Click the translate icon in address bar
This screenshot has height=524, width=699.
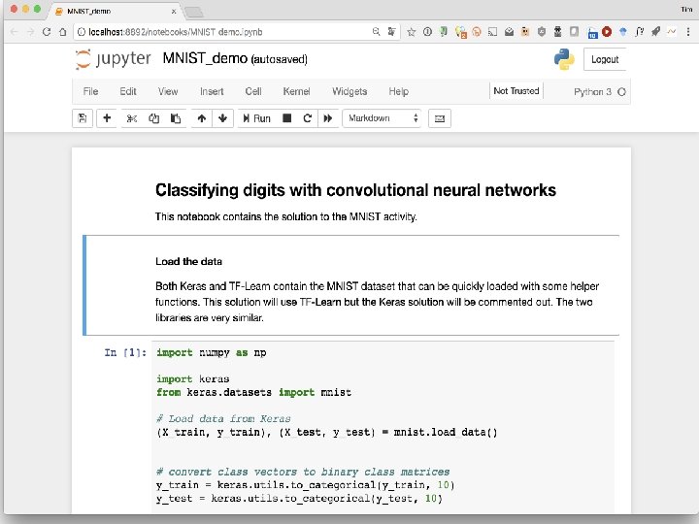tap(391, 32)
